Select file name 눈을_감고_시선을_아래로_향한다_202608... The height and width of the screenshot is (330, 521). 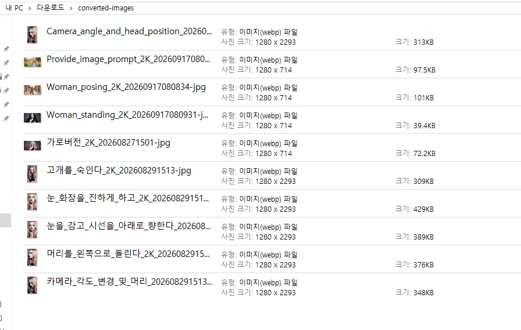coord(129,226)
